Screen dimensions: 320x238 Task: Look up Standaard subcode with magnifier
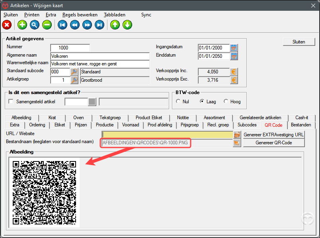[74, 72]
